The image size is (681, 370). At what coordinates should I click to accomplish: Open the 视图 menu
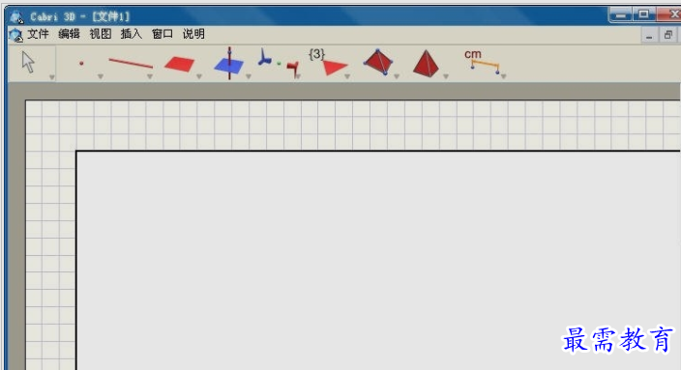coord(101,34)
